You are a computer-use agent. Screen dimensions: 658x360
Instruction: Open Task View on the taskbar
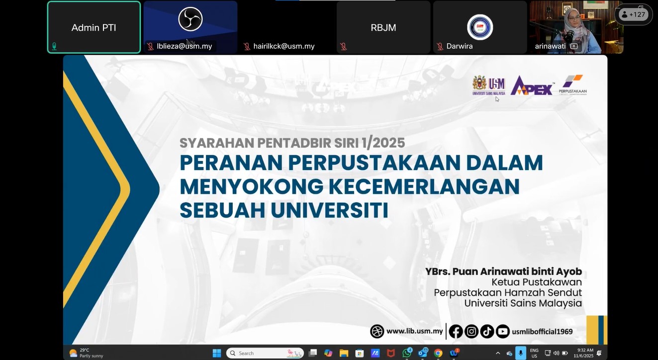click(x=312, y=353)
